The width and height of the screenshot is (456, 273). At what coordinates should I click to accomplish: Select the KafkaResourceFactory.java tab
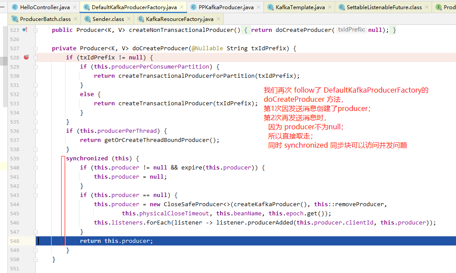[180, 19]
